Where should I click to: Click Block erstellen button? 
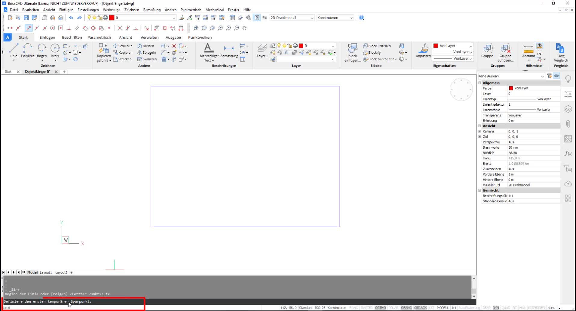(x=377, y=46)
